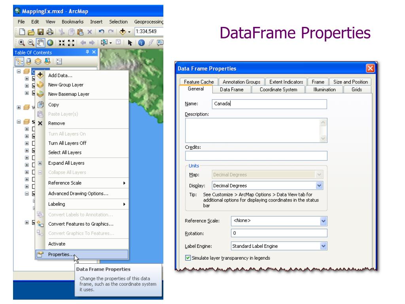Screen dimensions: 405x304
Task: Switch to List By Visibility view
Action: [x=38, y=61]
